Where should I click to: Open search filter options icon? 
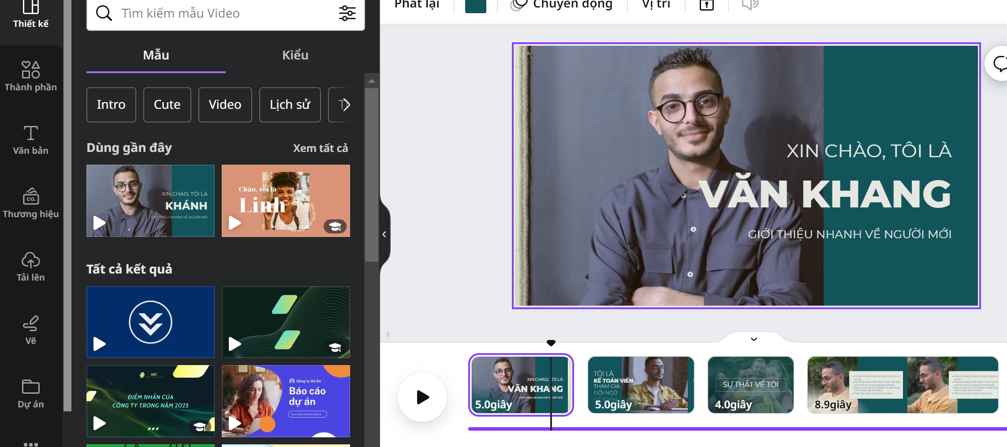click(347, 13)
